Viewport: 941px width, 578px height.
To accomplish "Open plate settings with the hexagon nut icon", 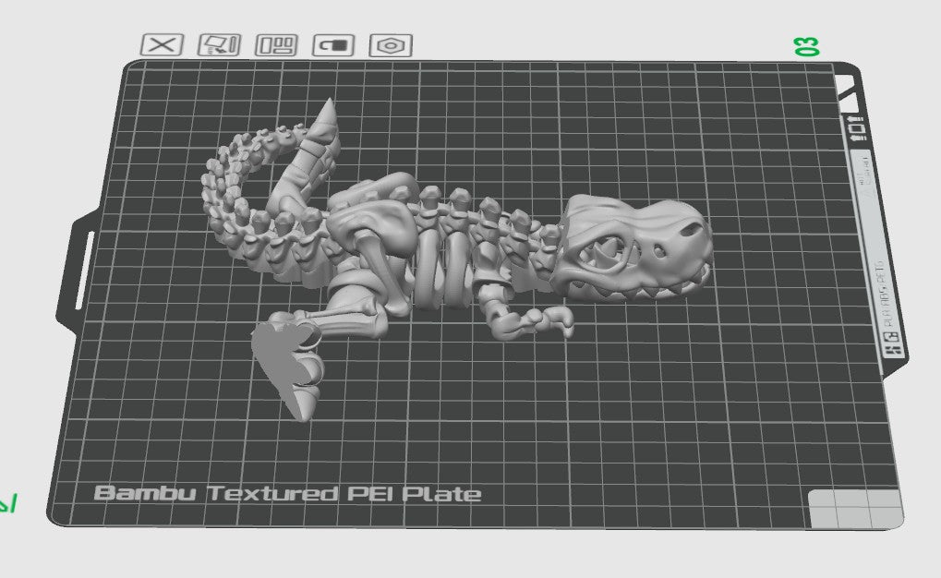I will pos(391,45).
